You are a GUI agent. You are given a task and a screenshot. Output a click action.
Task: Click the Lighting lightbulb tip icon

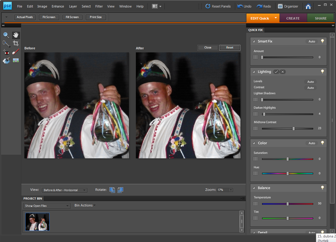322,72
